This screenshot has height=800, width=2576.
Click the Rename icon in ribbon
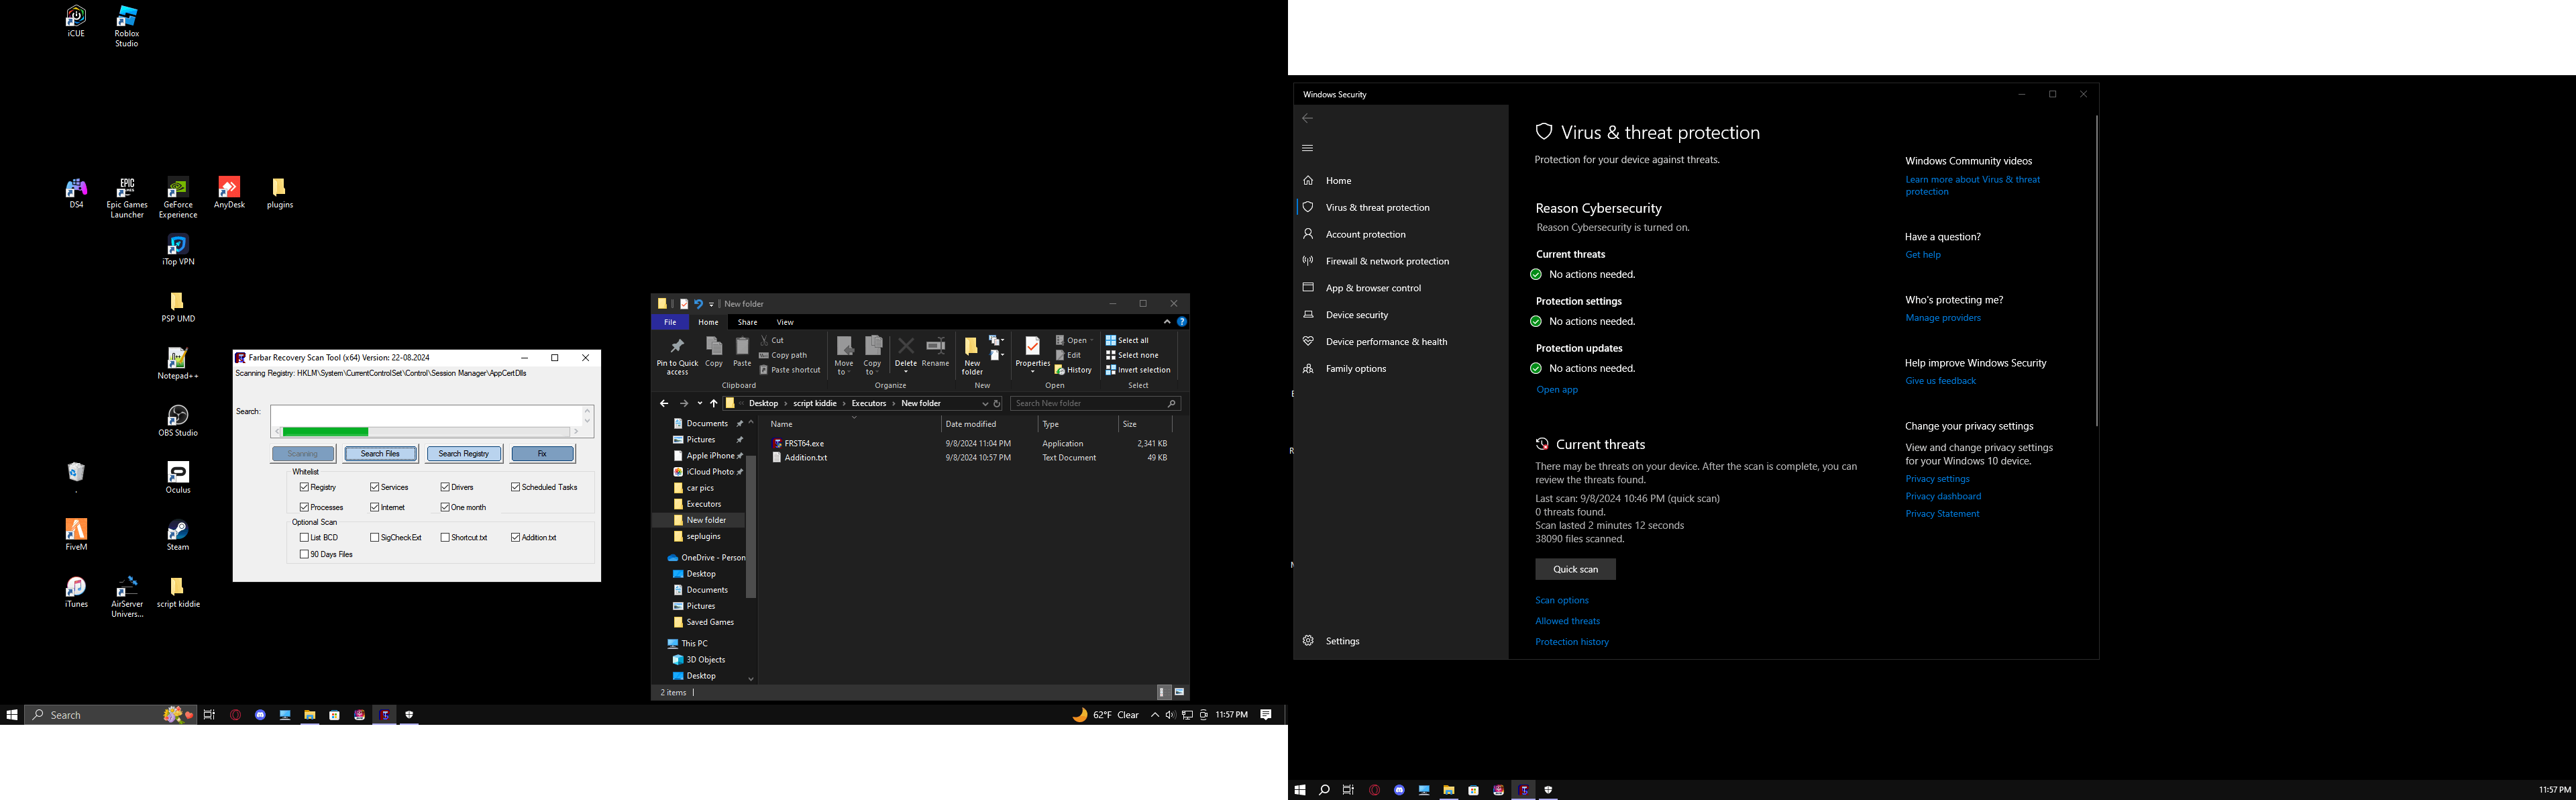[935, 346]
